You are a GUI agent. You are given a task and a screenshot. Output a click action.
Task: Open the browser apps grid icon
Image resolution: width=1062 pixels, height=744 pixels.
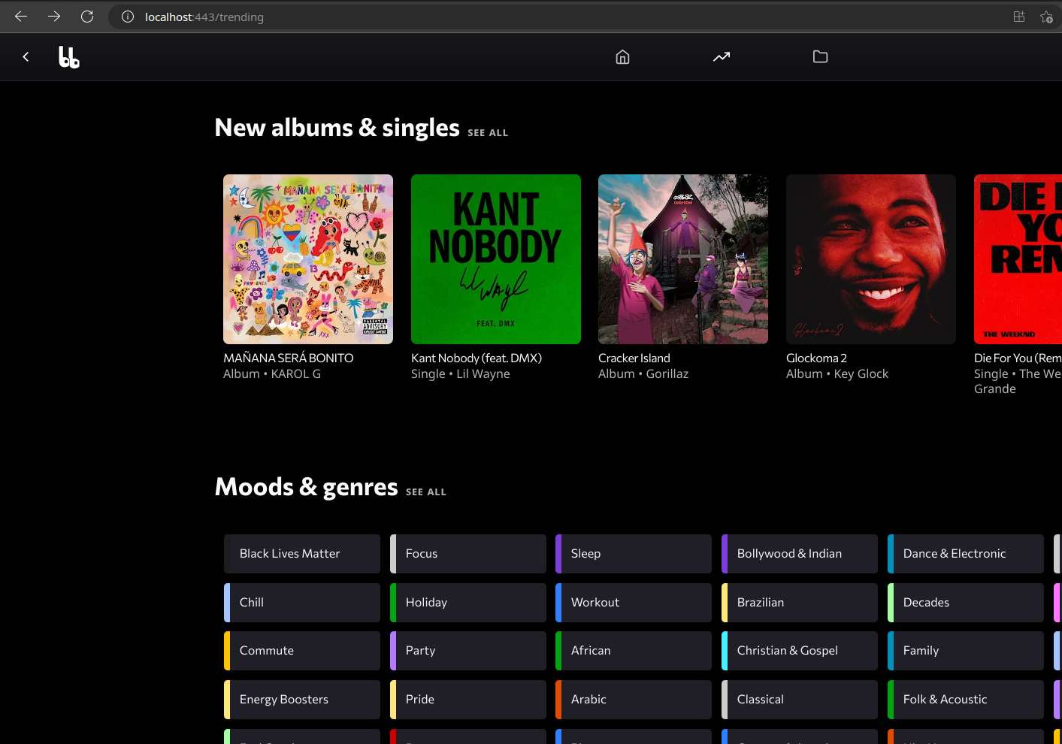click(1019, 17)
